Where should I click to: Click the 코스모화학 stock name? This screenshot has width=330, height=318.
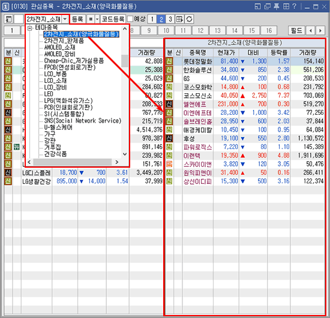coord(197,87)
